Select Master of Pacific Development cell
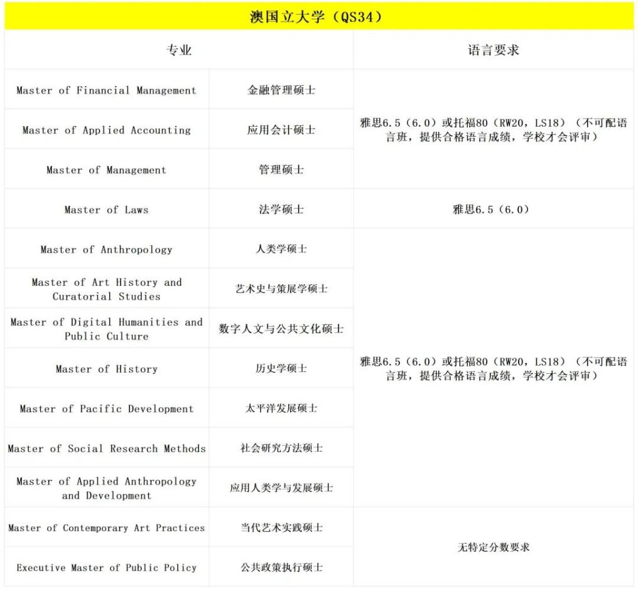This screenshot has width=638, height=594. click(x=107, y=409)
